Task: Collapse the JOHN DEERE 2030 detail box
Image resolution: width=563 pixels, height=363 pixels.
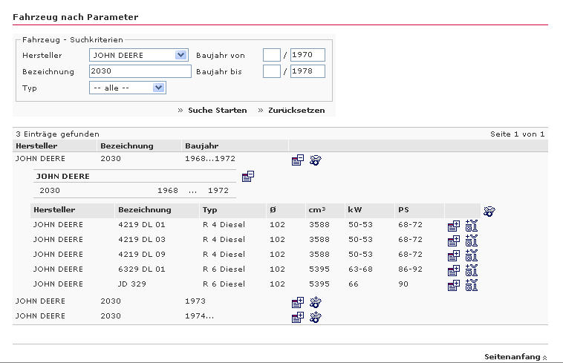Action: point(248,176)
